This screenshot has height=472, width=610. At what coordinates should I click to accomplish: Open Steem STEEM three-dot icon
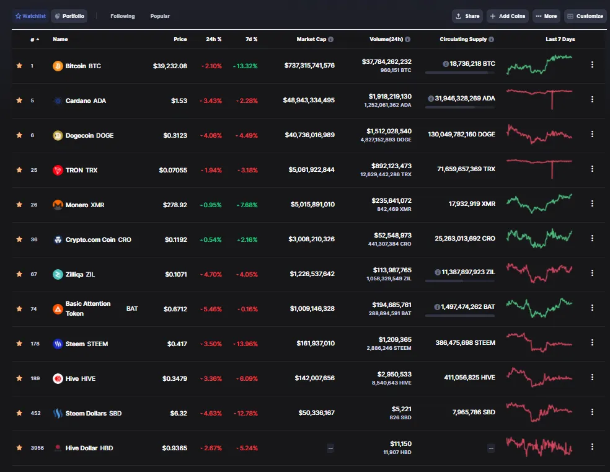[592, 342]
